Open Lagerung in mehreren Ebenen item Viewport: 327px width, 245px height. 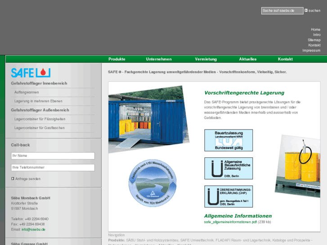[x=38, y=101]
